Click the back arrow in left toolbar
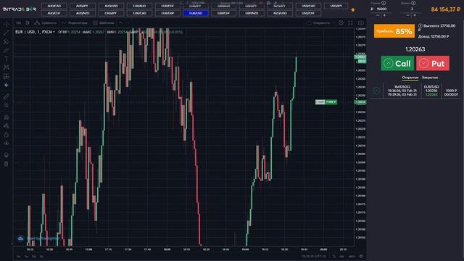The height and width of the screenshot is (261, 464). 7,85
